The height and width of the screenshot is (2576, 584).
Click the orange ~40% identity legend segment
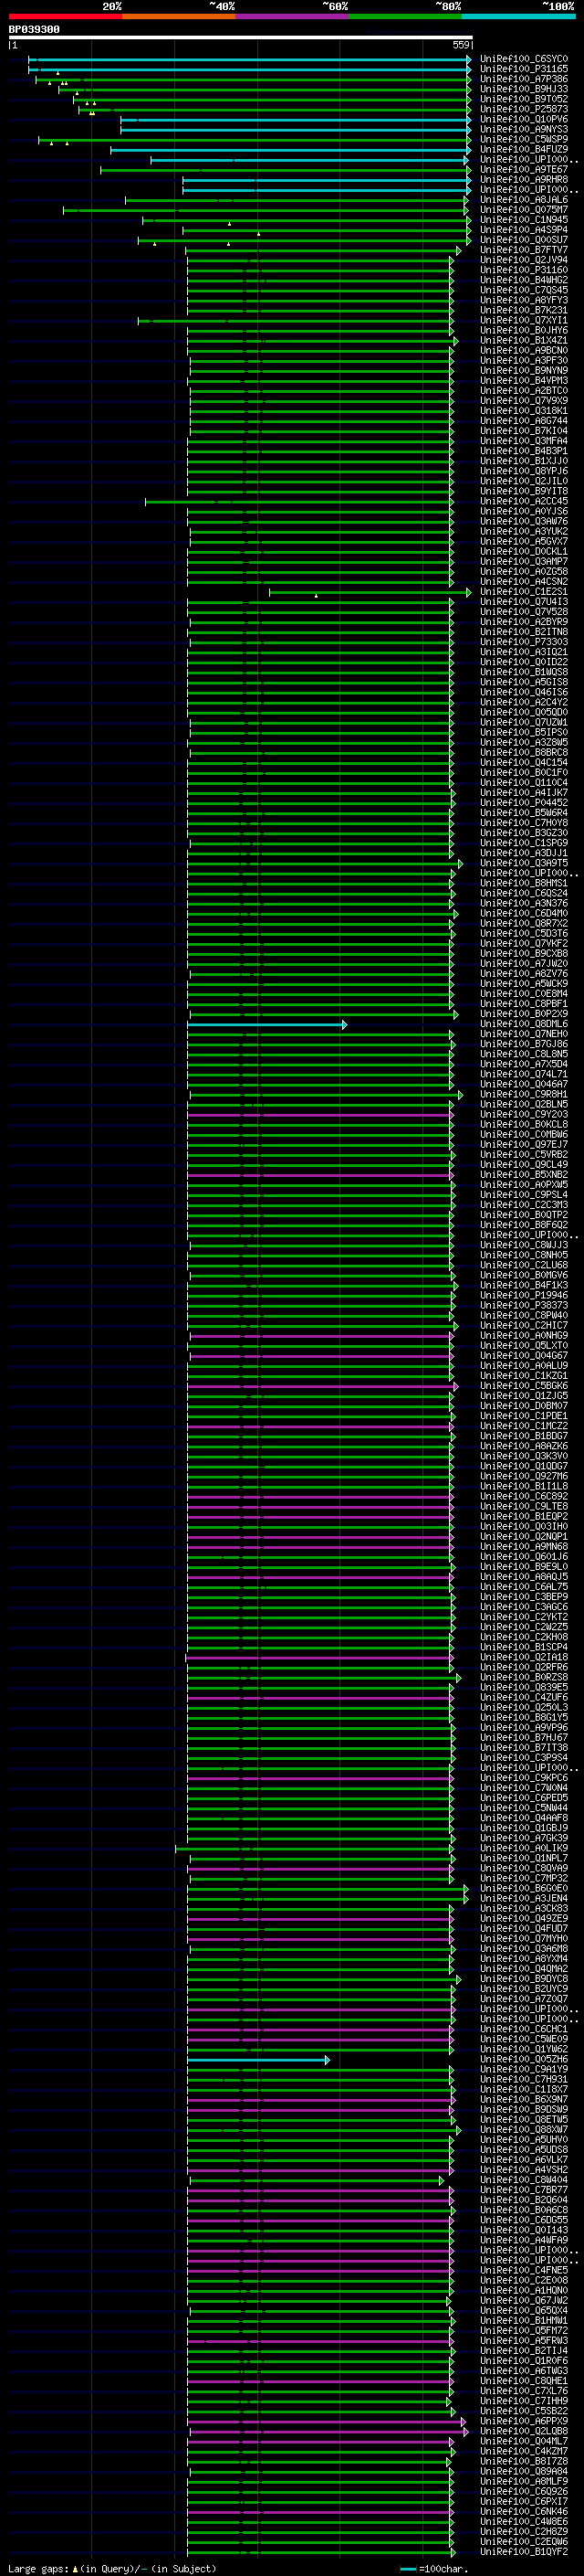point(179,16)
